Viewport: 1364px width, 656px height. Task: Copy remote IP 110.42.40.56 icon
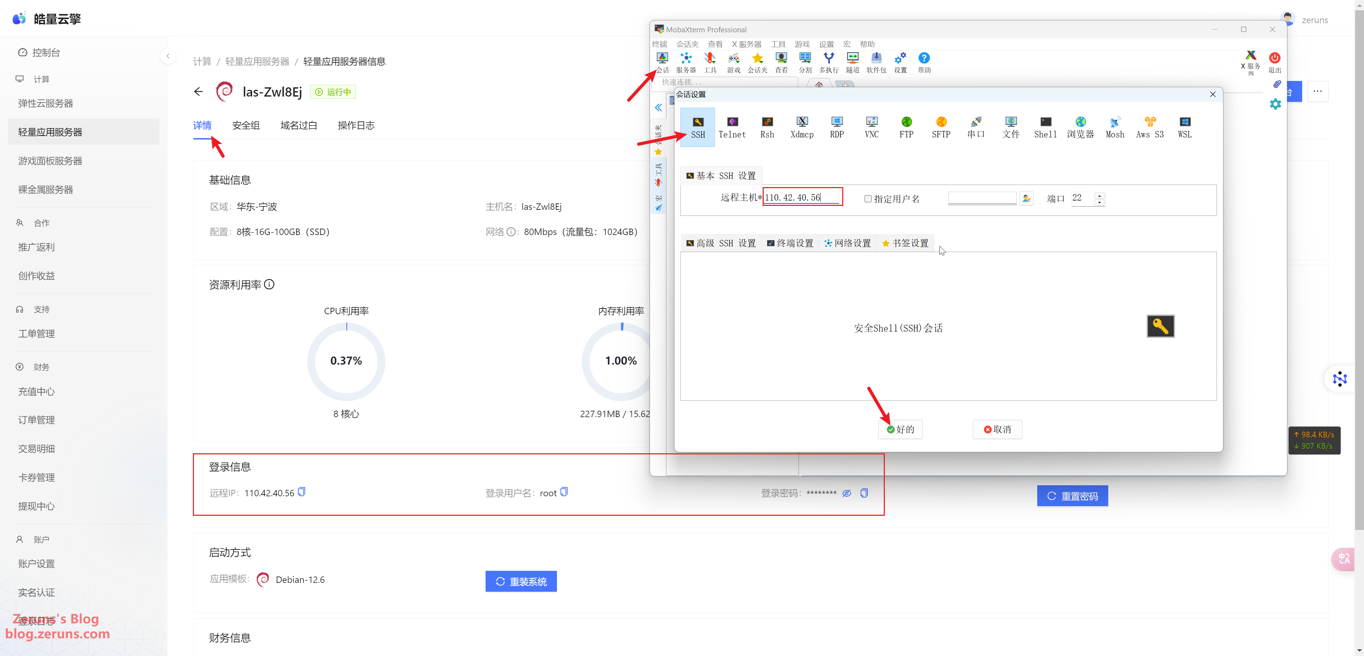(x=301, y=492)
